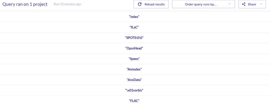270x106 pixels.
Task: Select the "OpusHead" result row
Action: click(134, 48)
